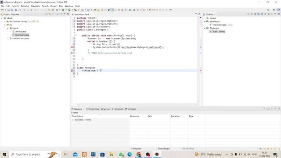Open Eclipse icon on the taskbar

coord(157,154)
